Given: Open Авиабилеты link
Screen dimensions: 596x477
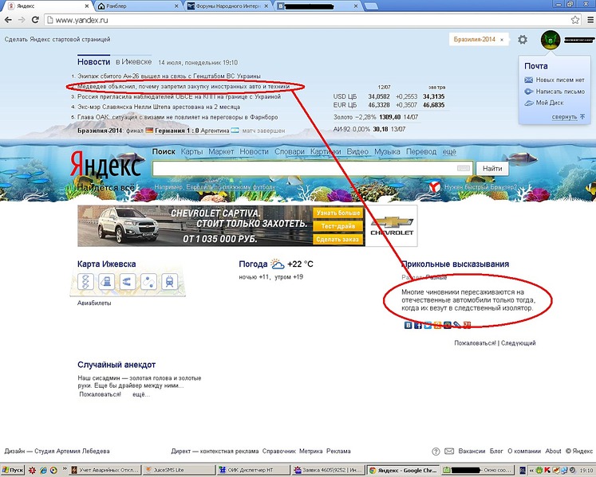Looking at the screenshot, I should 94,303.
